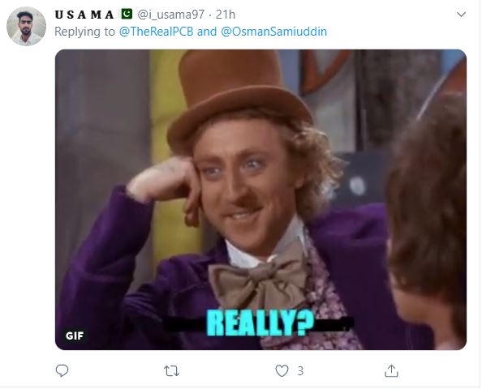
Task: Play the Willy Wonka GIF
Action: (x=260, y=199)
